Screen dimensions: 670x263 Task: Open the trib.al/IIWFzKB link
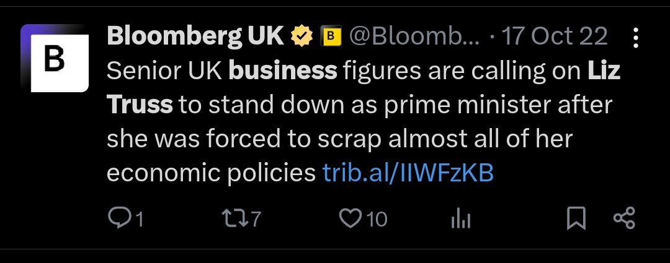coord(408,173)
